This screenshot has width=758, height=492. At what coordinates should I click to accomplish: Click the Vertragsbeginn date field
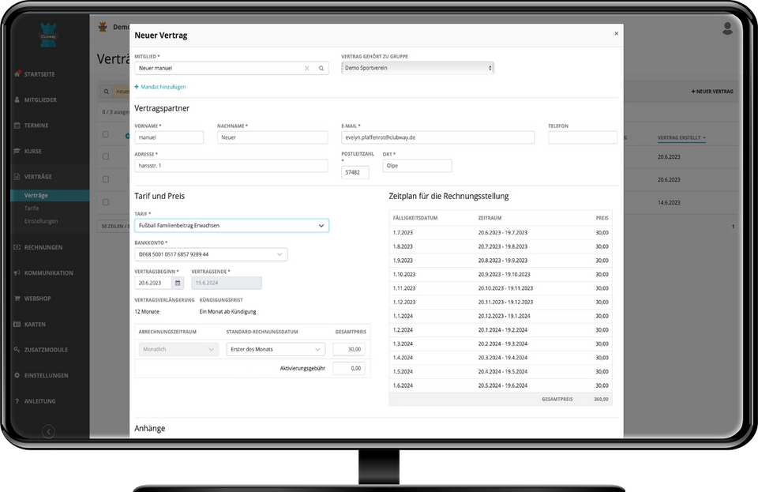click(153, 283)
